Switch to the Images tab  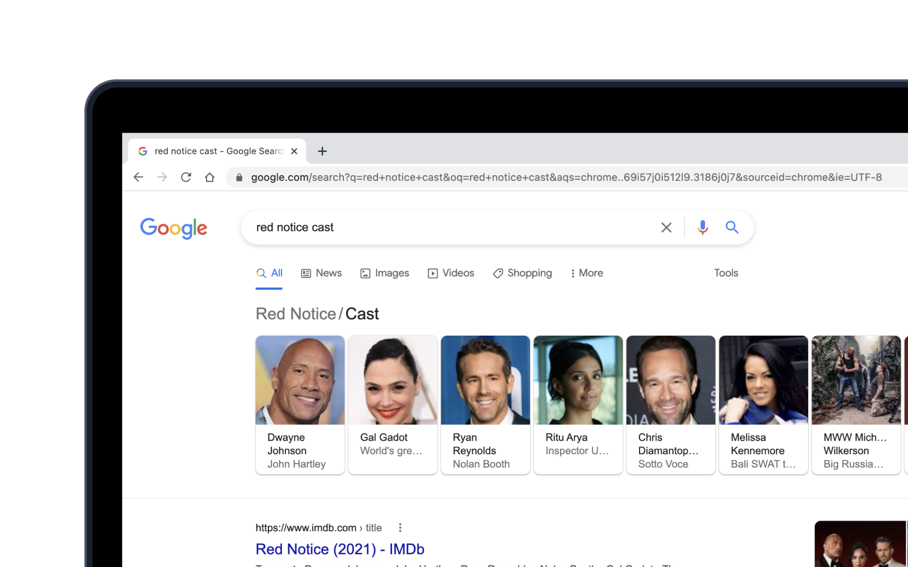pos(385,273)
